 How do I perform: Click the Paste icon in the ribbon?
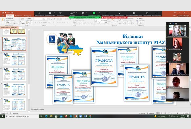click(3, 20)
